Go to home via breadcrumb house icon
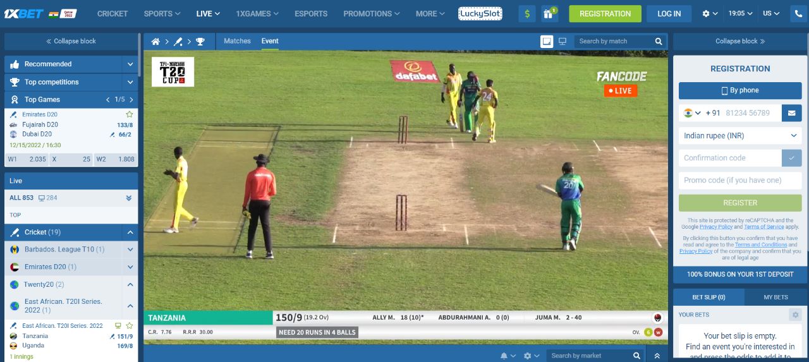Image resolution: width=809 pixels, height=362 pixels. [155, 42]
